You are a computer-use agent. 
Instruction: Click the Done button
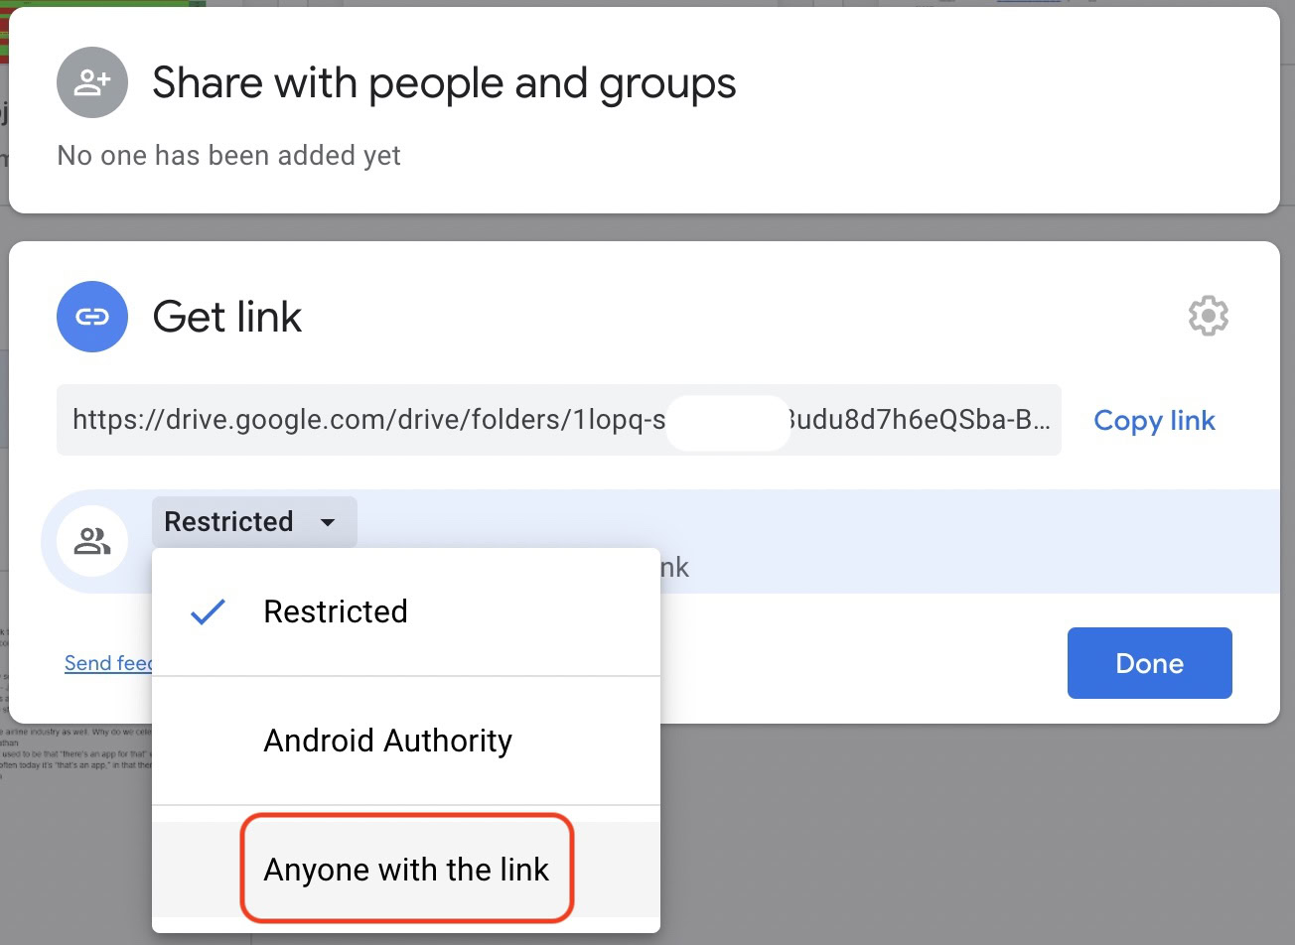pyautogui.click(x=1149, y=663)
